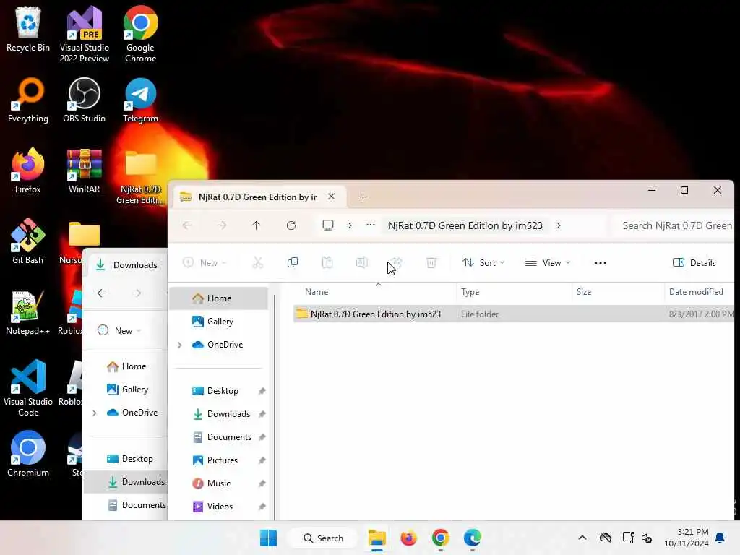Click the Paste icon in Explorer toolbar
The image size is (740, 555).
[327, 262]
